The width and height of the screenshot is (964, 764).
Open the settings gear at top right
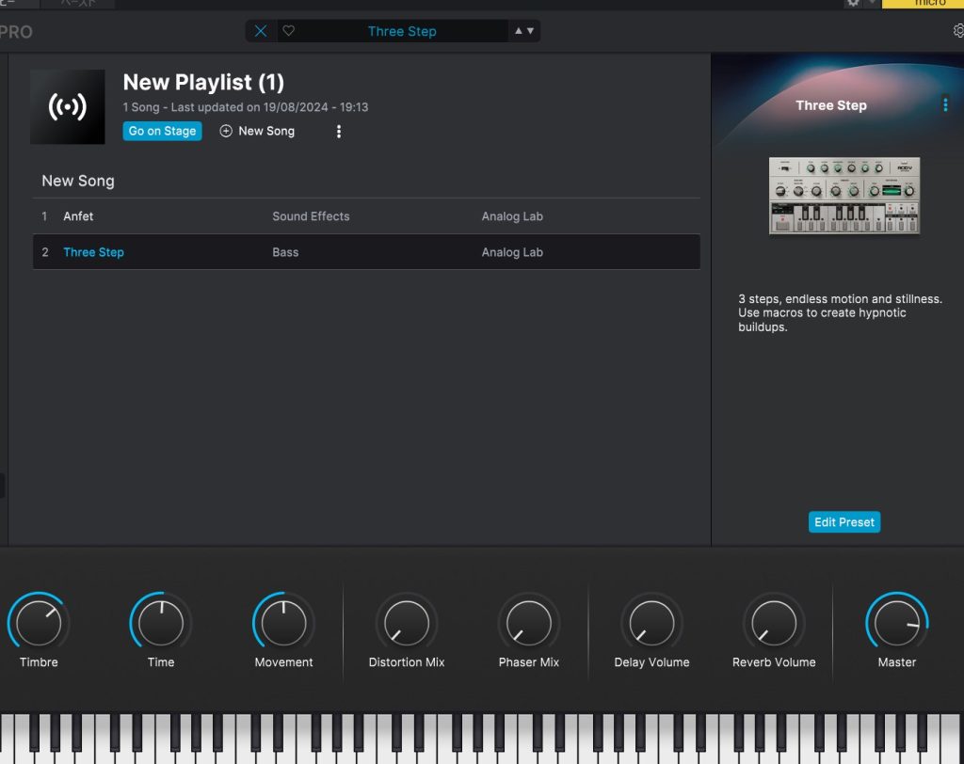(x=958, y=31)
